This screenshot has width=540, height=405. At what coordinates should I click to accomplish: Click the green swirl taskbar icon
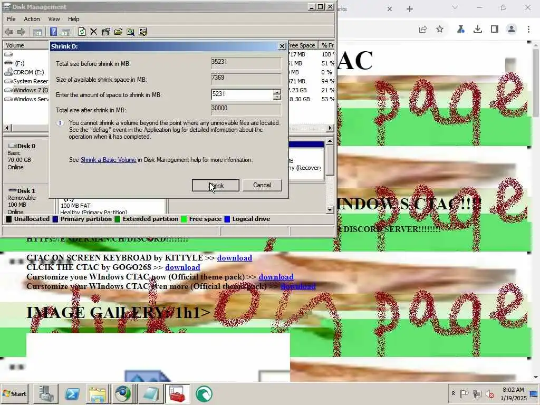204,393
